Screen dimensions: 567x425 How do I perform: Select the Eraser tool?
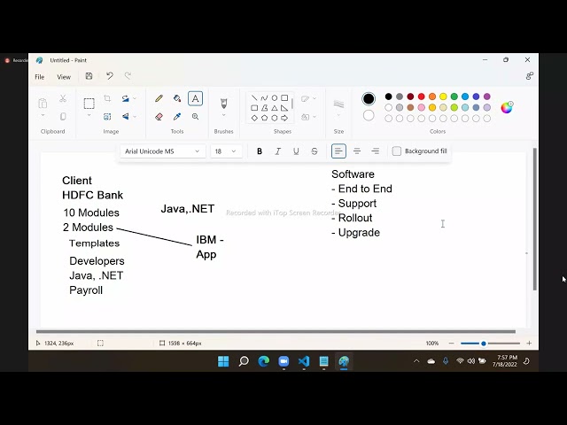click(x=159, y=117)
